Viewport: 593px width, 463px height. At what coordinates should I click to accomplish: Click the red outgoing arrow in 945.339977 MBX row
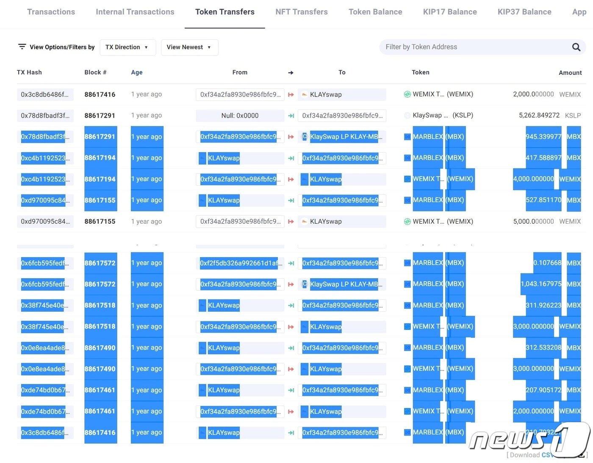291,137
